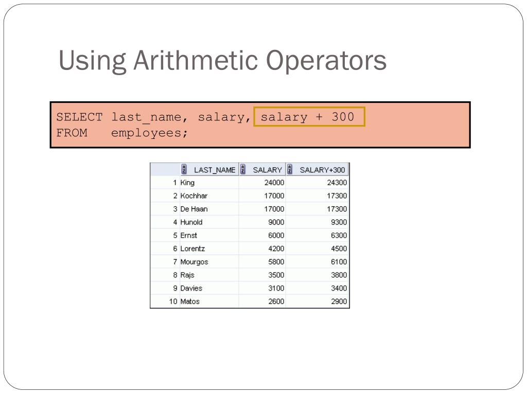This screenshot has height=395, width=527.
Task: Click the sort icon beside SALARY header
Action: 243,169
